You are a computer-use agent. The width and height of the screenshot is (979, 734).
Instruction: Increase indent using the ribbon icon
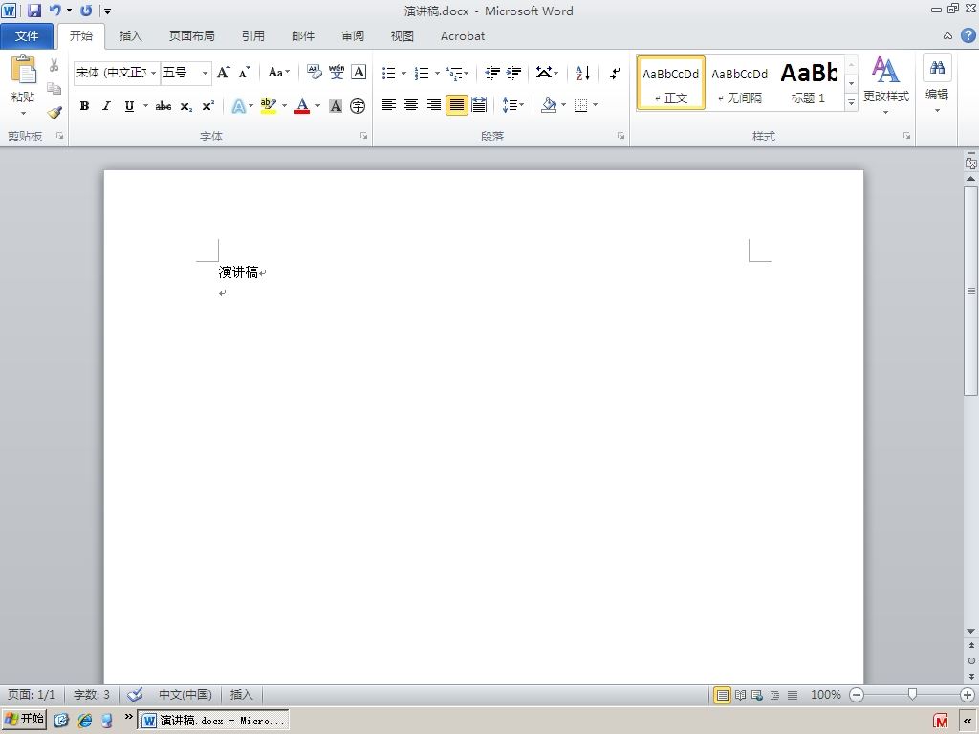(x=513, y=73)
